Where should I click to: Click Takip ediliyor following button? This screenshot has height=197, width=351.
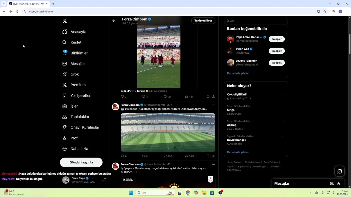coord(203,21)
